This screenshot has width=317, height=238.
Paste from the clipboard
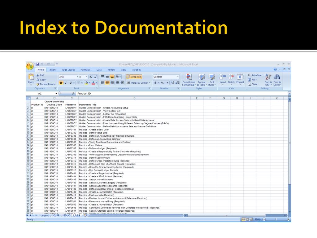[31, 79]
